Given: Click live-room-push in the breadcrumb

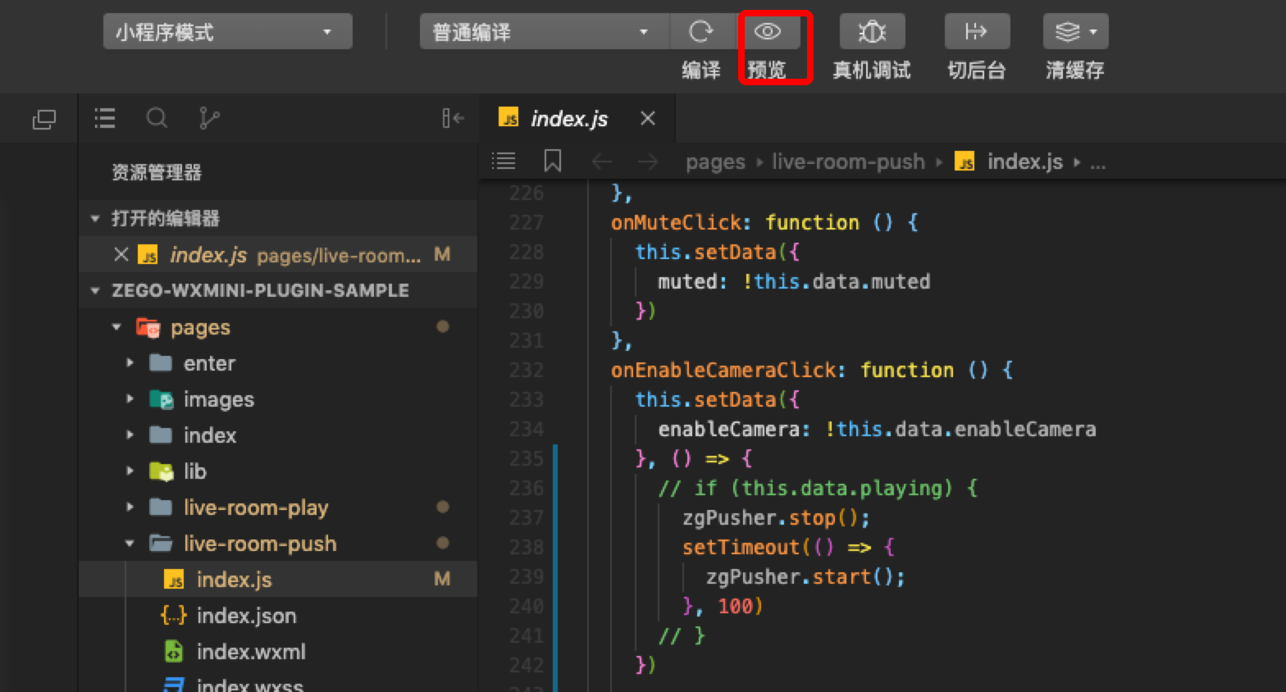Looking at the screenshot, I should (848, 162).
